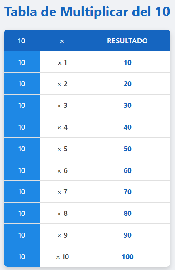Click the result cell showing 60
This screenshot has height=270, width=175.
pos(127,170)
